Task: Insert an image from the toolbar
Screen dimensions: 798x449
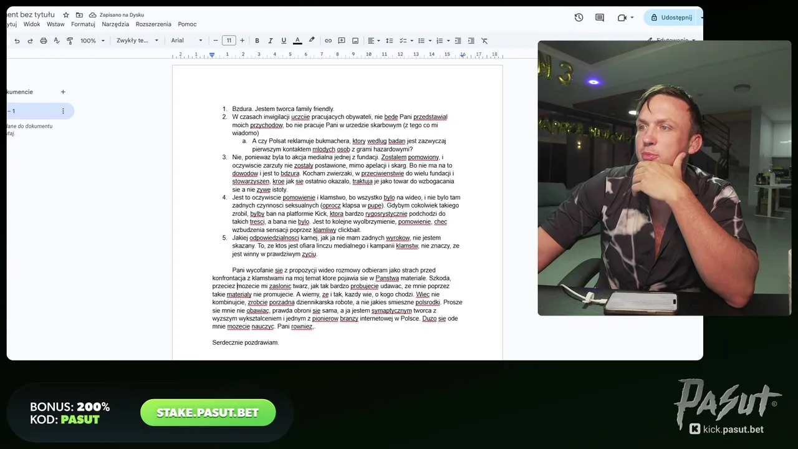Action: [355, 41]
